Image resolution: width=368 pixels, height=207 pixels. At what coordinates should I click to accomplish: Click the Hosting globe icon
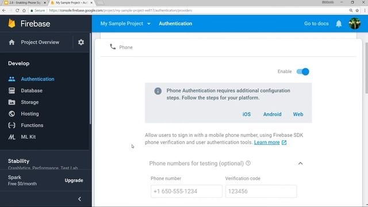click(x=11, y=114)
